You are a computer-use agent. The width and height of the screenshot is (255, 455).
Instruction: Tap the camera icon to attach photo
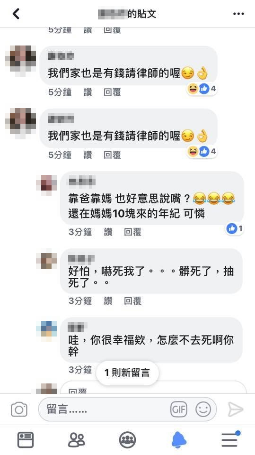19,409
